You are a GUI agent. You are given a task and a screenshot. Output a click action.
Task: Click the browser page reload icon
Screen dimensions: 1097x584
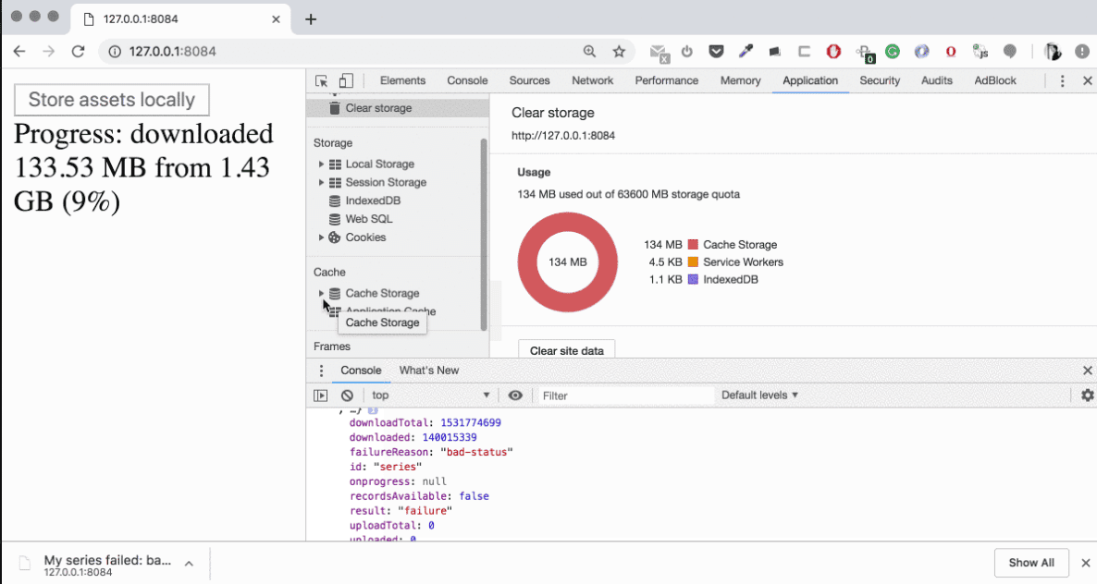click(78, 52)
